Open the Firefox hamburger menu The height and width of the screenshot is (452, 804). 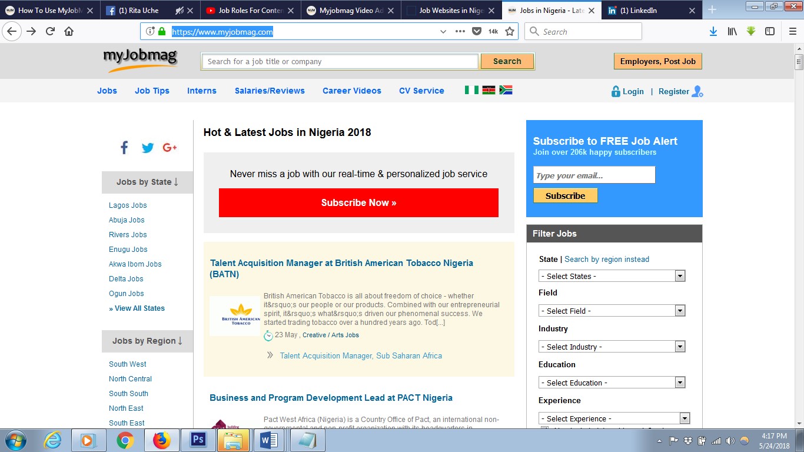pyautogui.click(x=793, y=31)
